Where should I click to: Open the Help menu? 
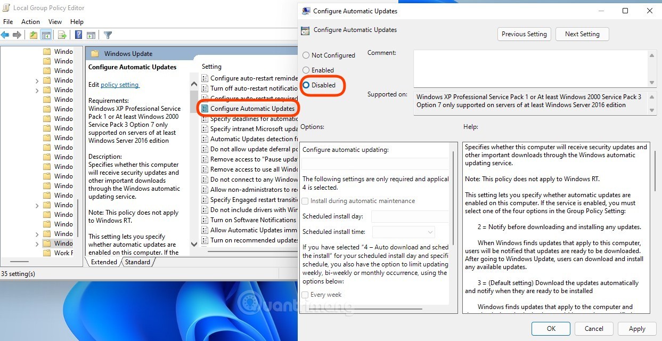tap(77, 22)
